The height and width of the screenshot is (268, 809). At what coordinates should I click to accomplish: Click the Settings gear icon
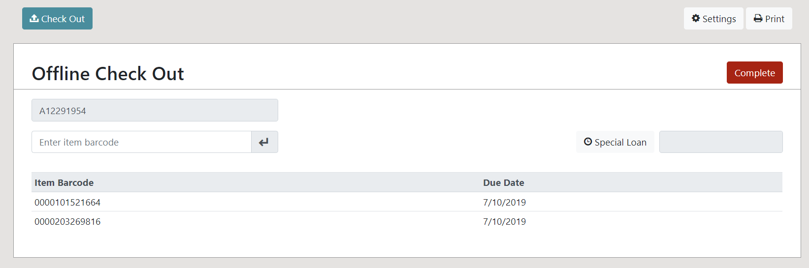696,18
